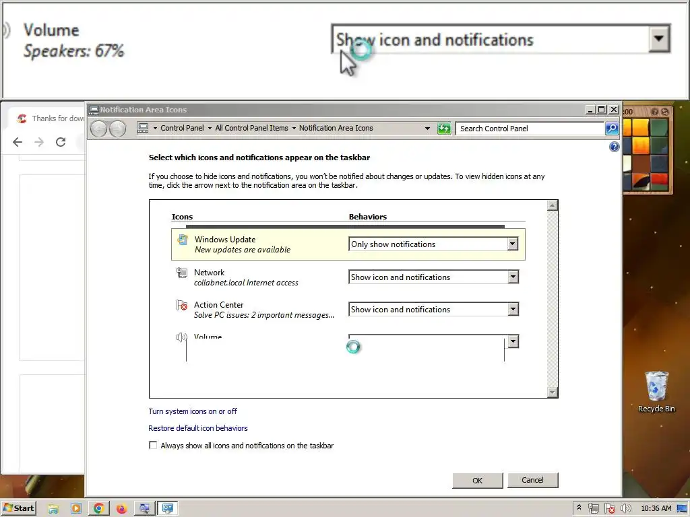Screen dimensions: 690x517
Task: Open the Windows Update behavior dropdown
Action: click(433, 244)
